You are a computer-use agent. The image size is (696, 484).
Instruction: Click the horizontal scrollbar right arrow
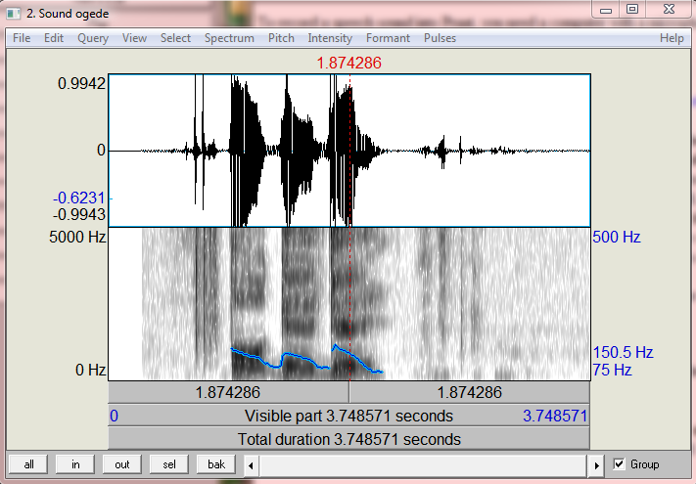tap(596, 464)
